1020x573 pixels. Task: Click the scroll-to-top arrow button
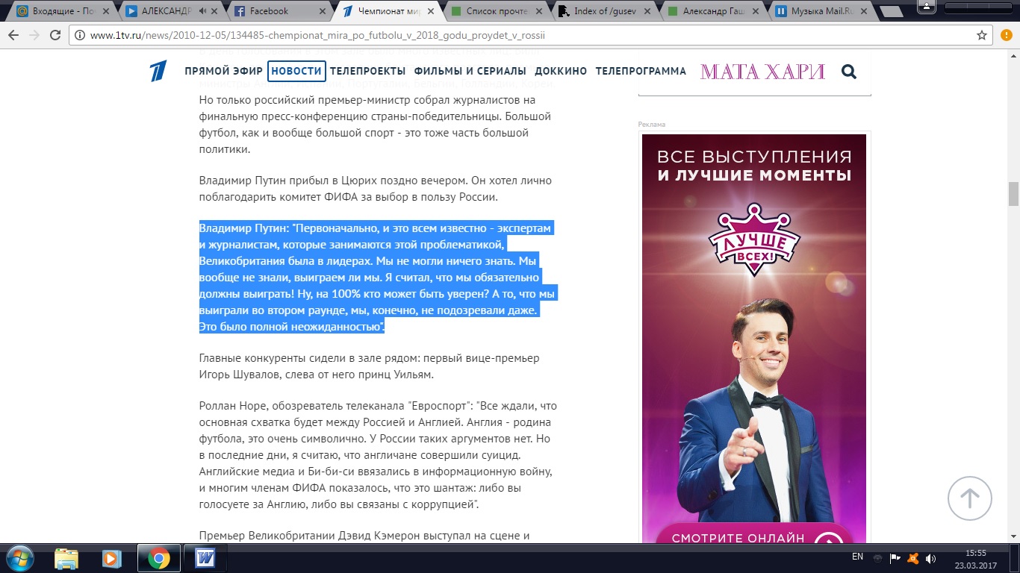969,498
